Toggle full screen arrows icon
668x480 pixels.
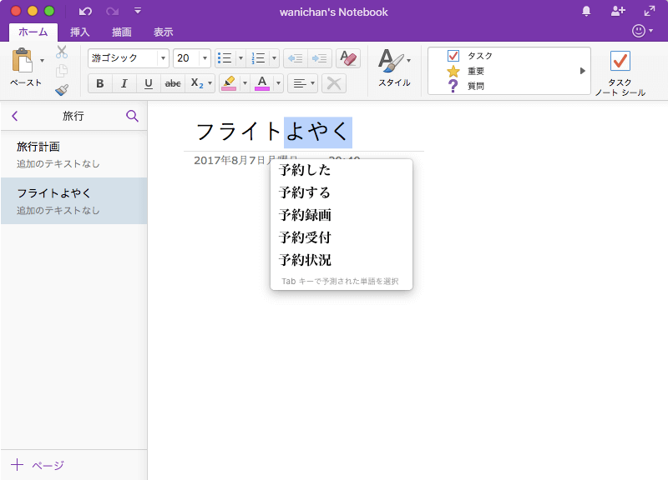(x=650, y=12)
